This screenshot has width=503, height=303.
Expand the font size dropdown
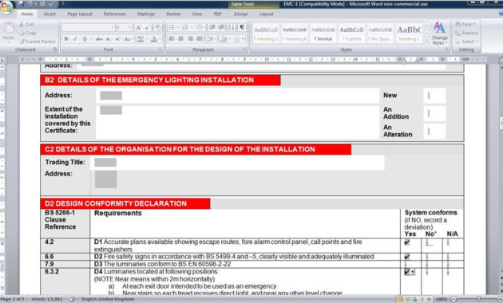click(129, 28)
